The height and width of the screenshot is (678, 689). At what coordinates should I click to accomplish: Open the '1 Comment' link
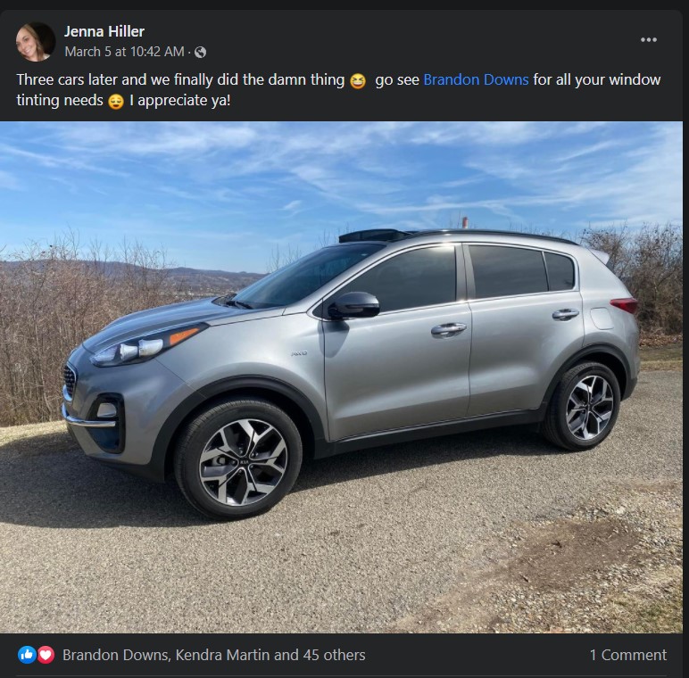tap(628, 655)
